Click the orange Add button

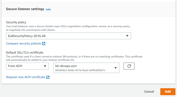pos(168,92)
